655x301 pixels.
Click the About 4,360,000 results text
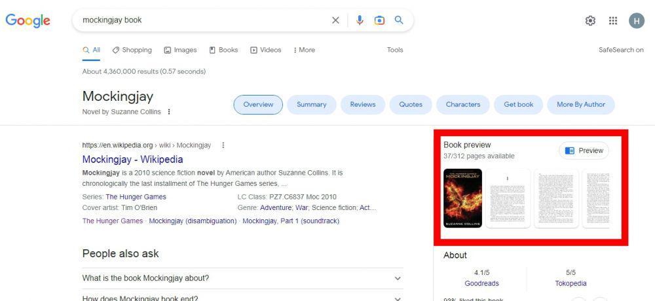point(143,71)
